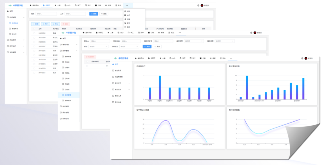The width and height of the screenshot is (328, 165).
Task: Open the 教材目录 sidebar icon
Action: pyautogui.click(x=113, y=70)
